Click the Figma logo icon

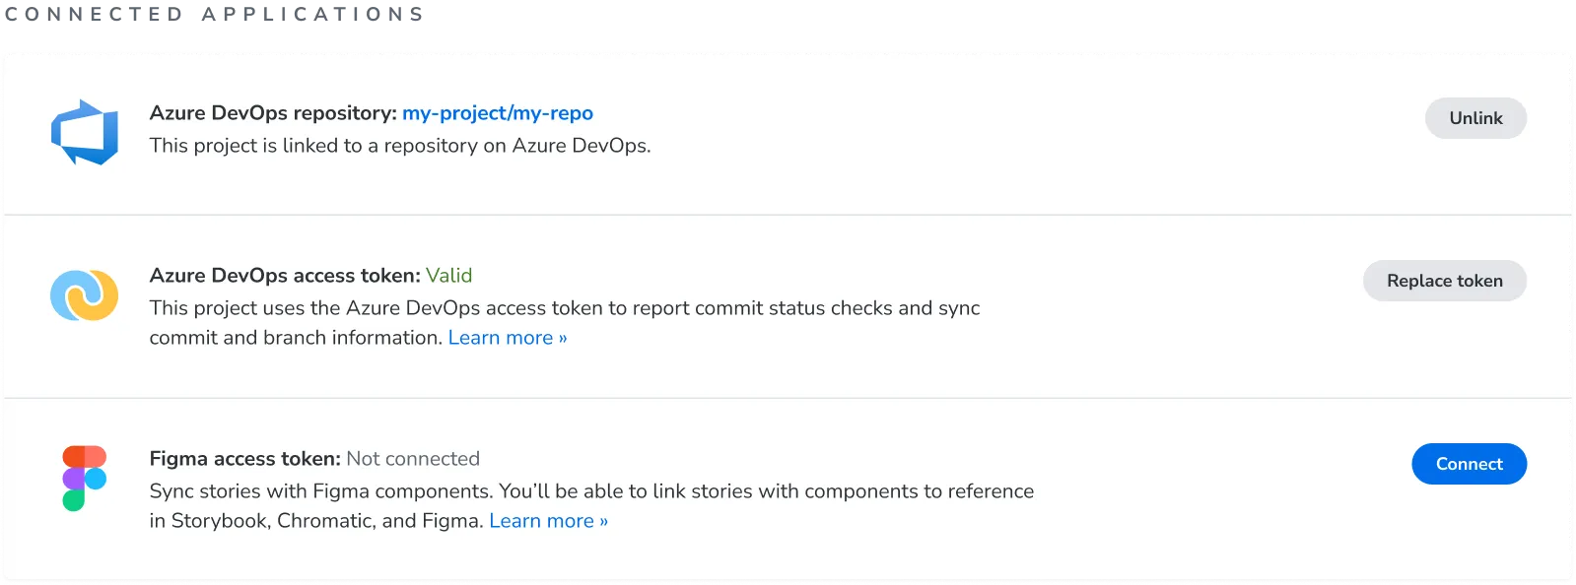85,479
